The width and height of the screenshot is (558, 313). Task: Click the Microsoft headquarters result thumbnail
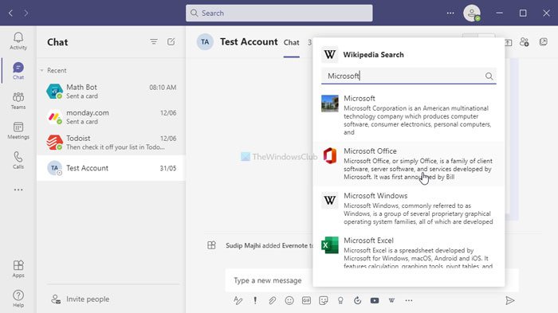330,104
